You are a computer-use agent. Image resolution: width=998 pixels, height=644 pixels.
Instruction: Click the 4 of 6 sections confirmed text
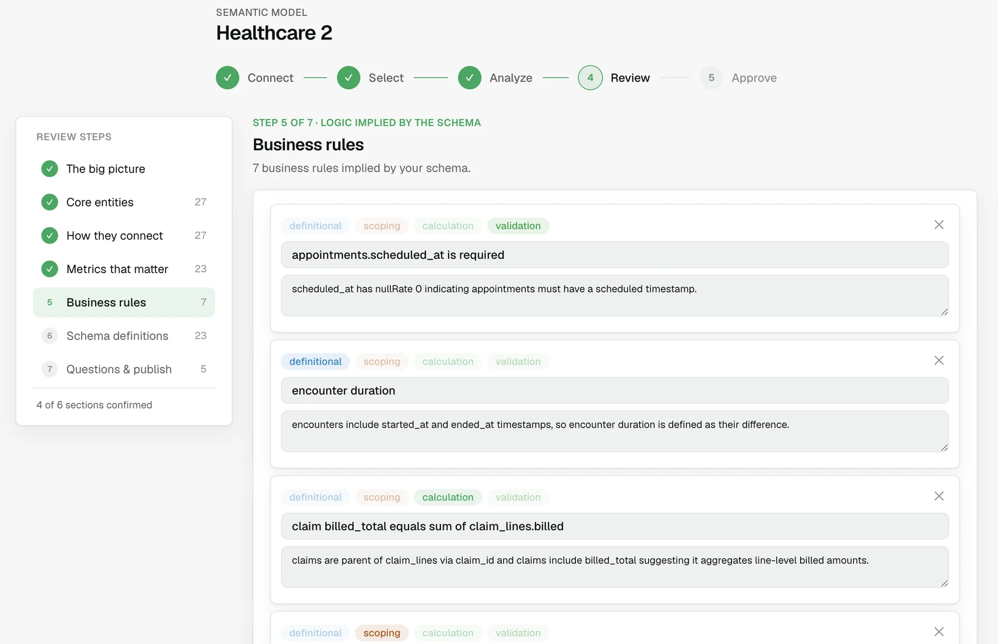(94, 405)
